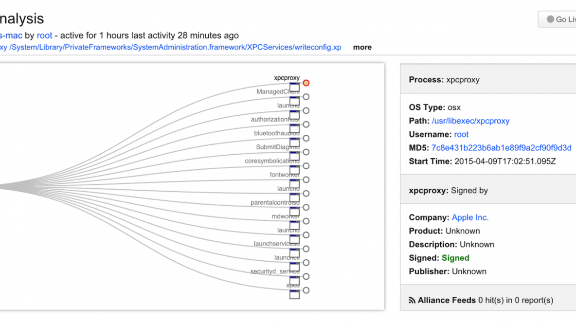Click the root username link in header

coord(44,36)
